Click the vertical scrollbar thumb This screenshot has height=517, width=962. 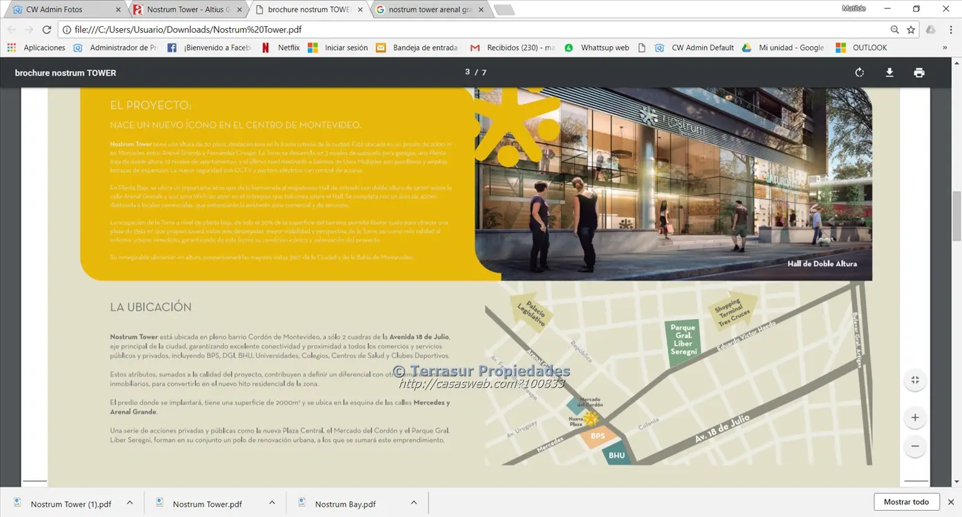(956, 215)
